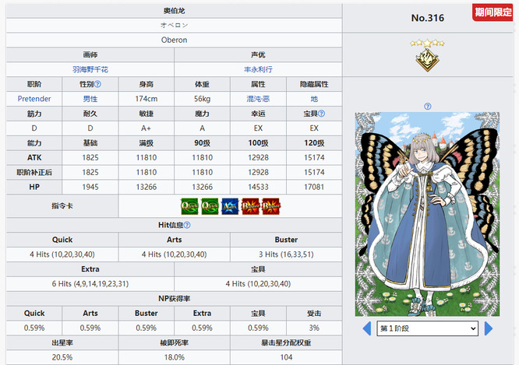Open the voice actor link 丰永利行

click(x=258, y=69)
